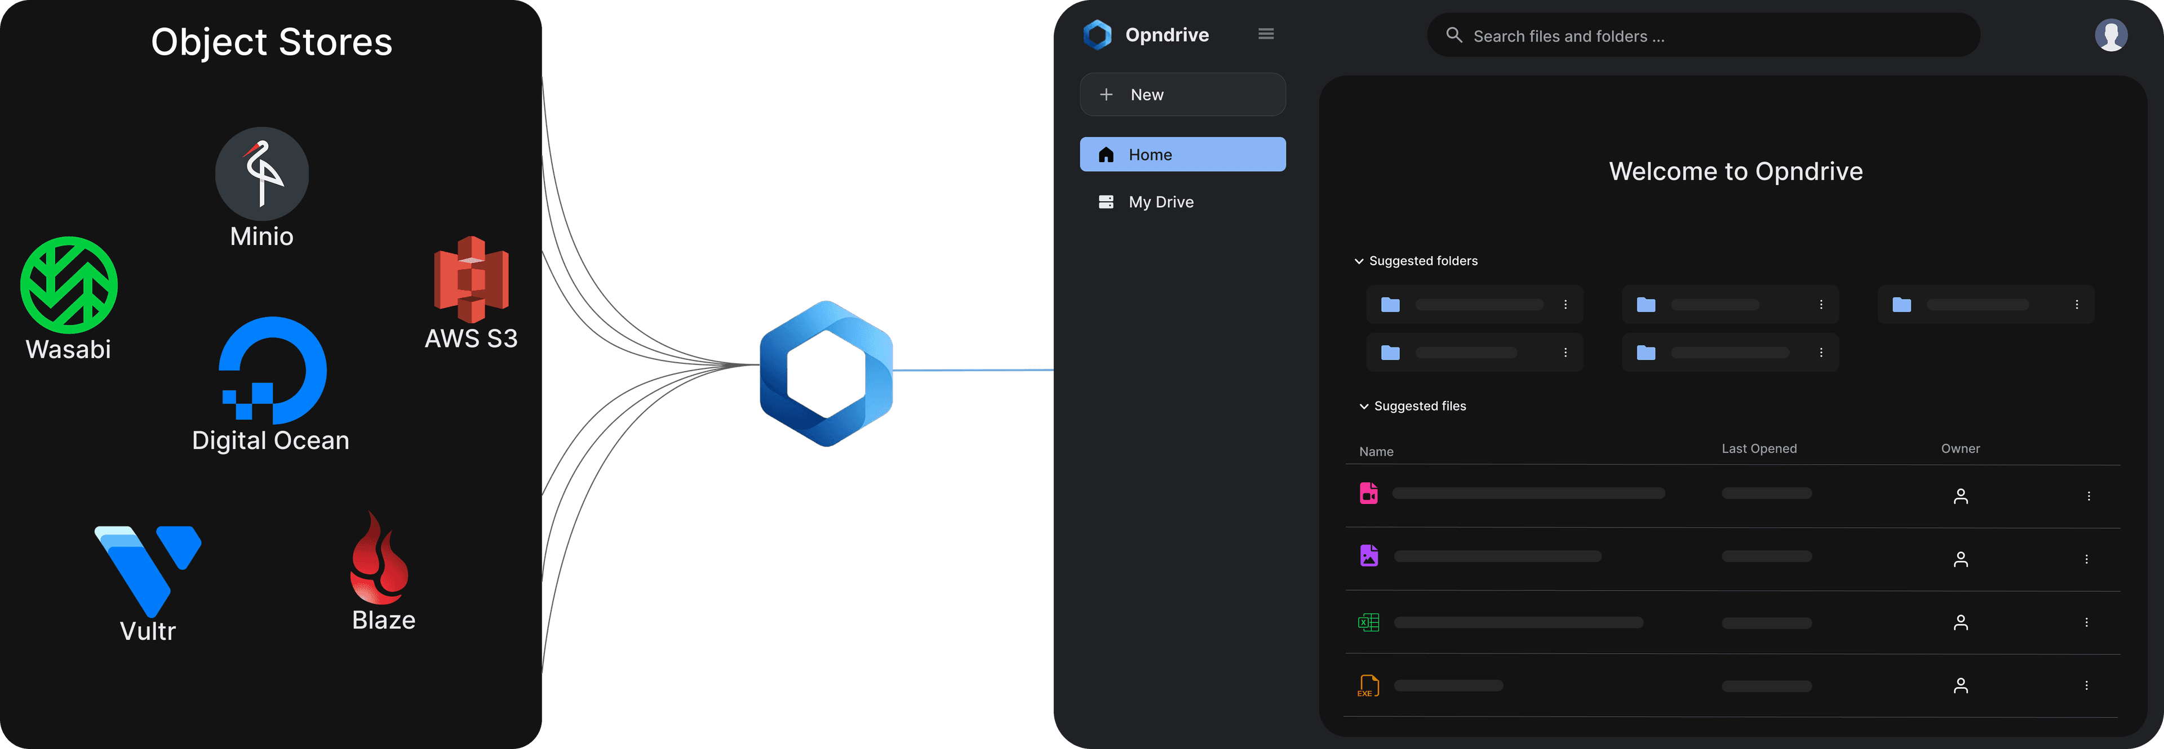Open the orange EXE file icon

(x=1368, y=686)
